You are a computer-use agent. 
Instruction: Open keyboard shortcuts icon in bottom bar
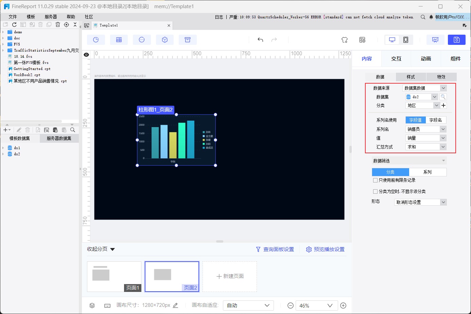tap(107, 306)
